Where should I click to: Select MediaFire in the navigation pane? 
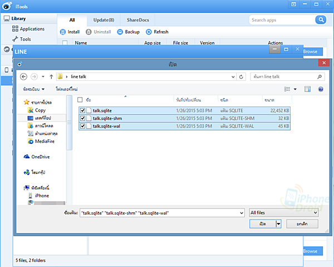coord(41,141)
